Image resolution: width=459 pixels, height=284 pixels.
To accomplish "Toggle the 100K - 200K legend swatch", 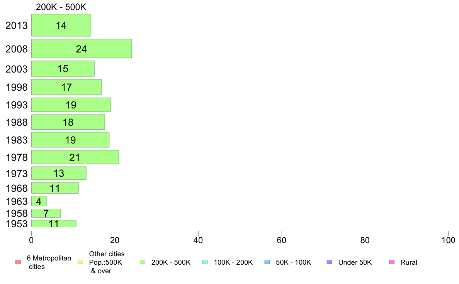I will pyautogui.click(x=205, y=262).
